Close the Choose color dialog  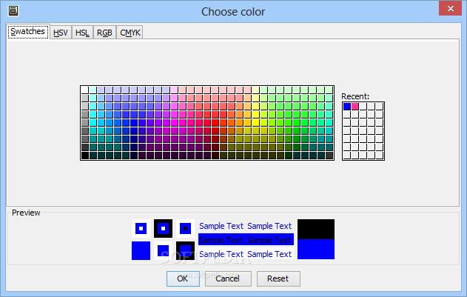click(450, 9)
